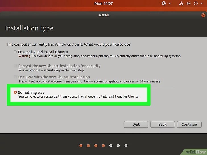The height and width of the screenshot is (155, 207).
Task: Expand the system menu dropdown arrow
Action: coord(202,3)
